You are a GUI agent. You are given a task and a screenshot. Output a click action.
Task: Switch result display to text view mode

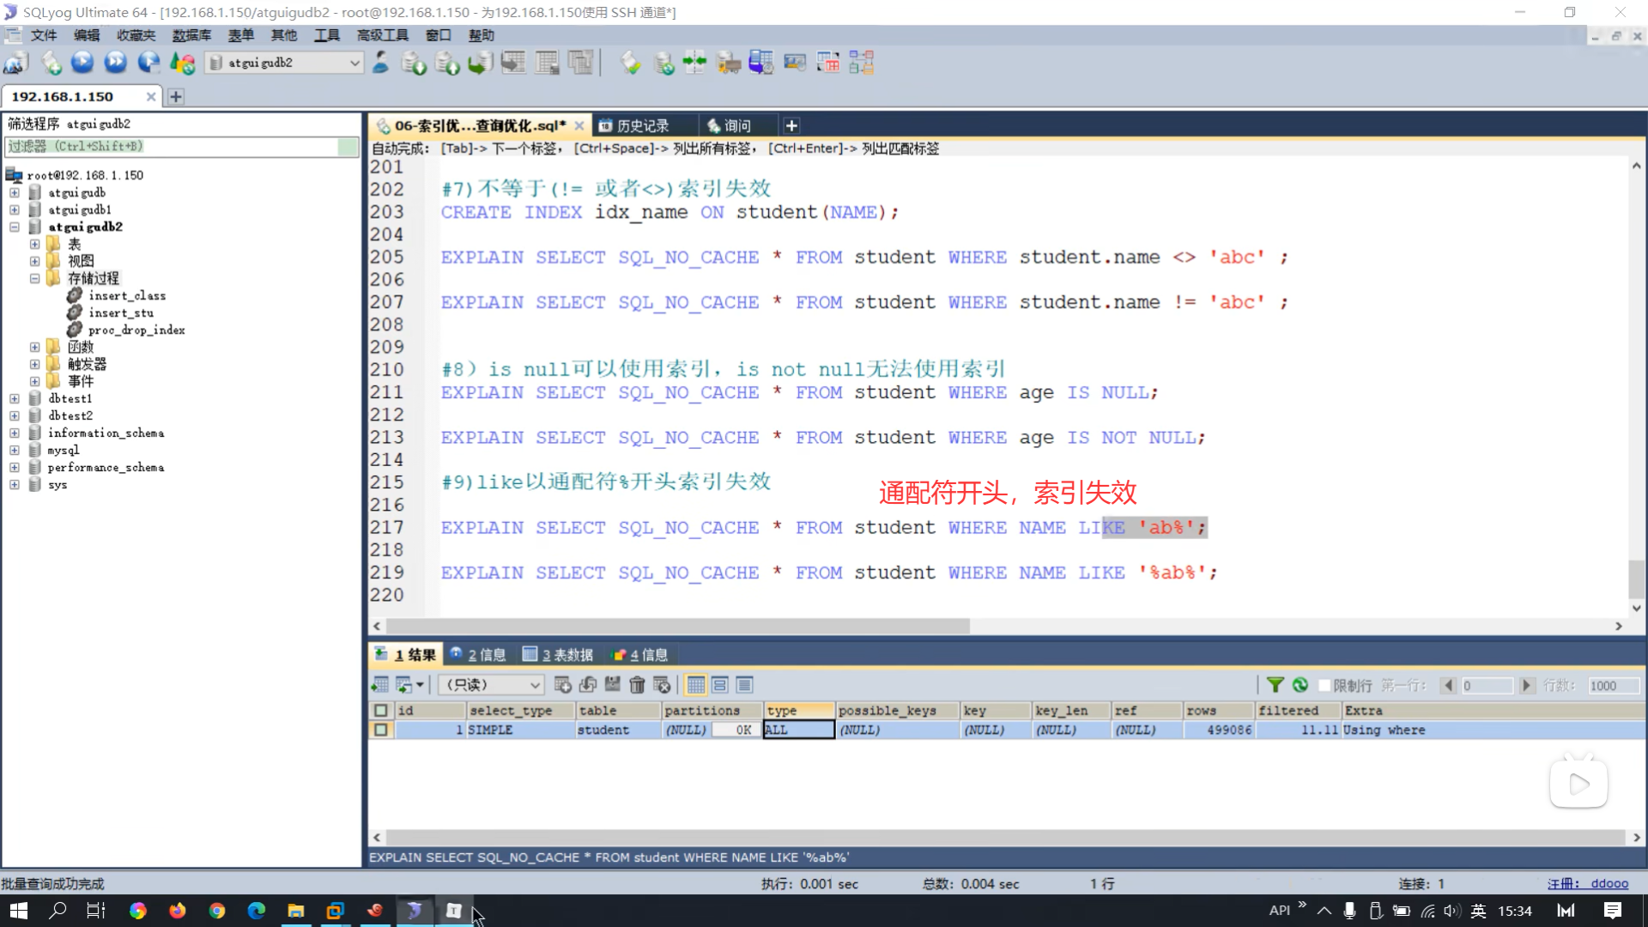click(744, 685)
